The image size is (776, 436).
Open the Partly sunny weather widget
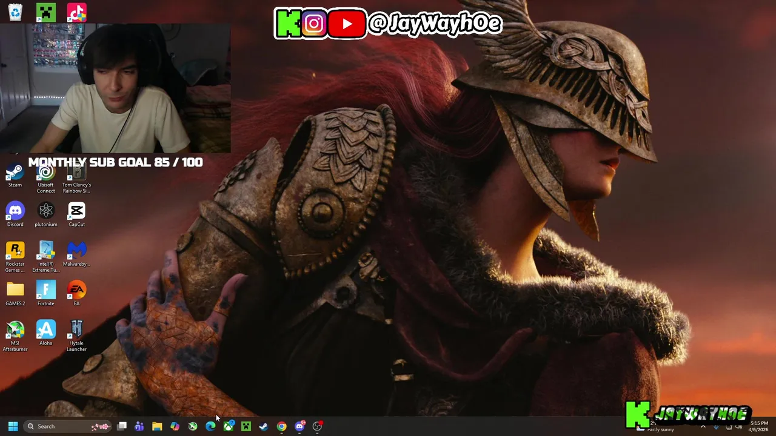(x=655, y=428)
